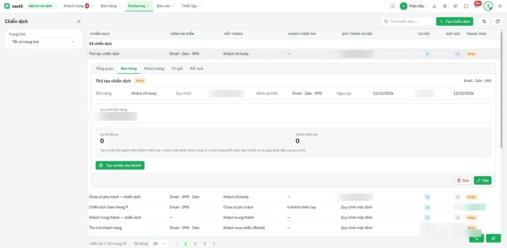This screenshot has height=248, width=507.
Task: Open the settings gear icon
Action: 445,6
